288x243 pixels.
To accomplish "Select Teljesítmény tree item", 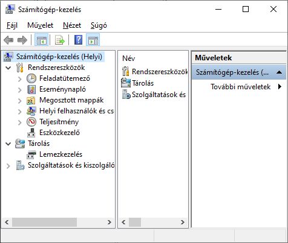I will coord(59,122).
